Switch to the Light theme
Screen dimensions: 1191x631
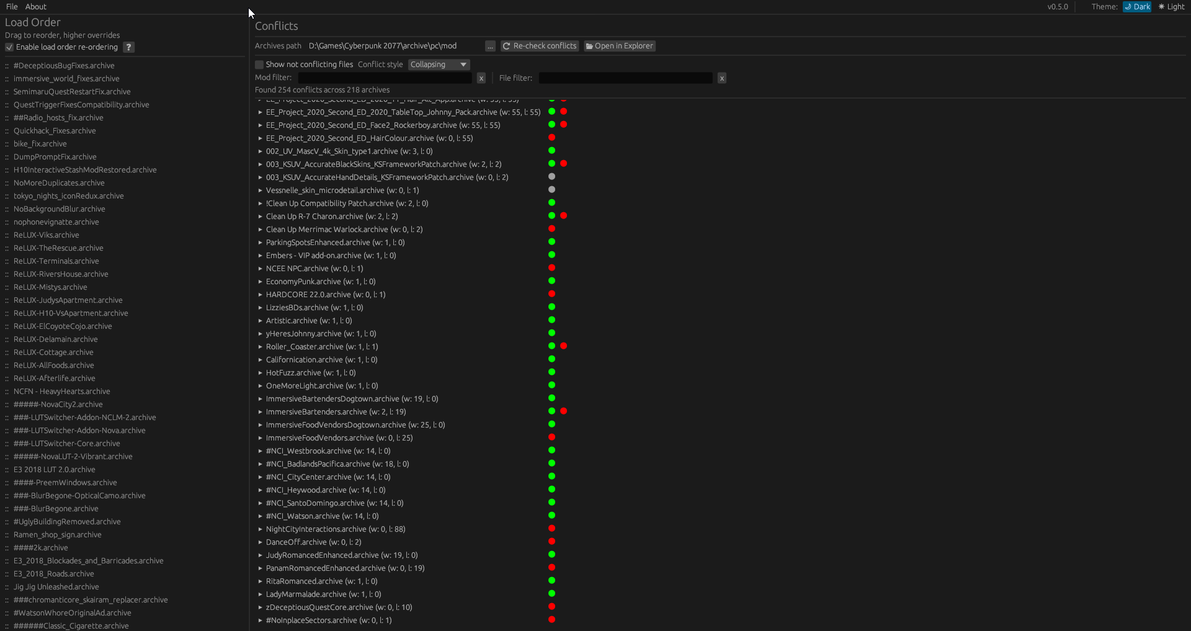(x=1171, y=7)
